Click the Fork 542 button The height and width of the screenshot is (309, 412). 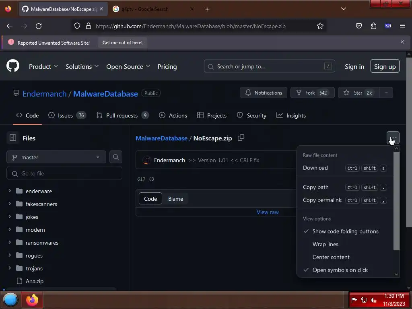312,93
